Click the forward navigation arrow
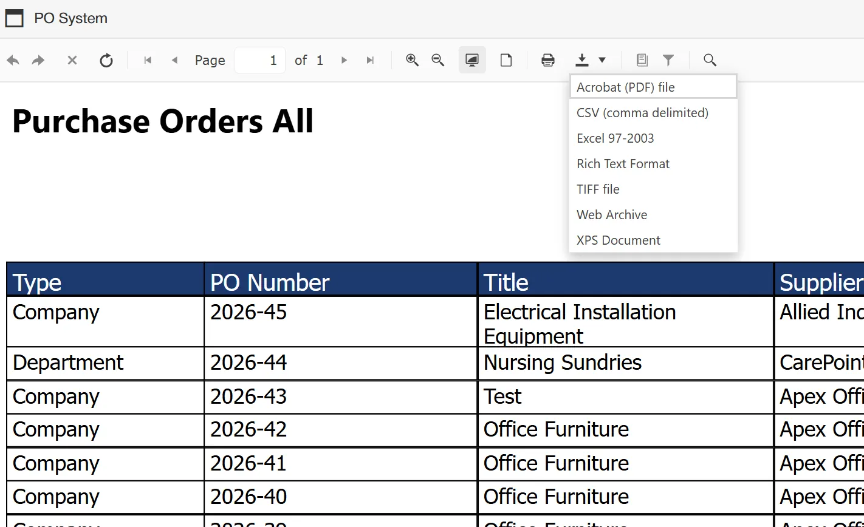Viewport: 864px width, 527px height. (38, 60)
